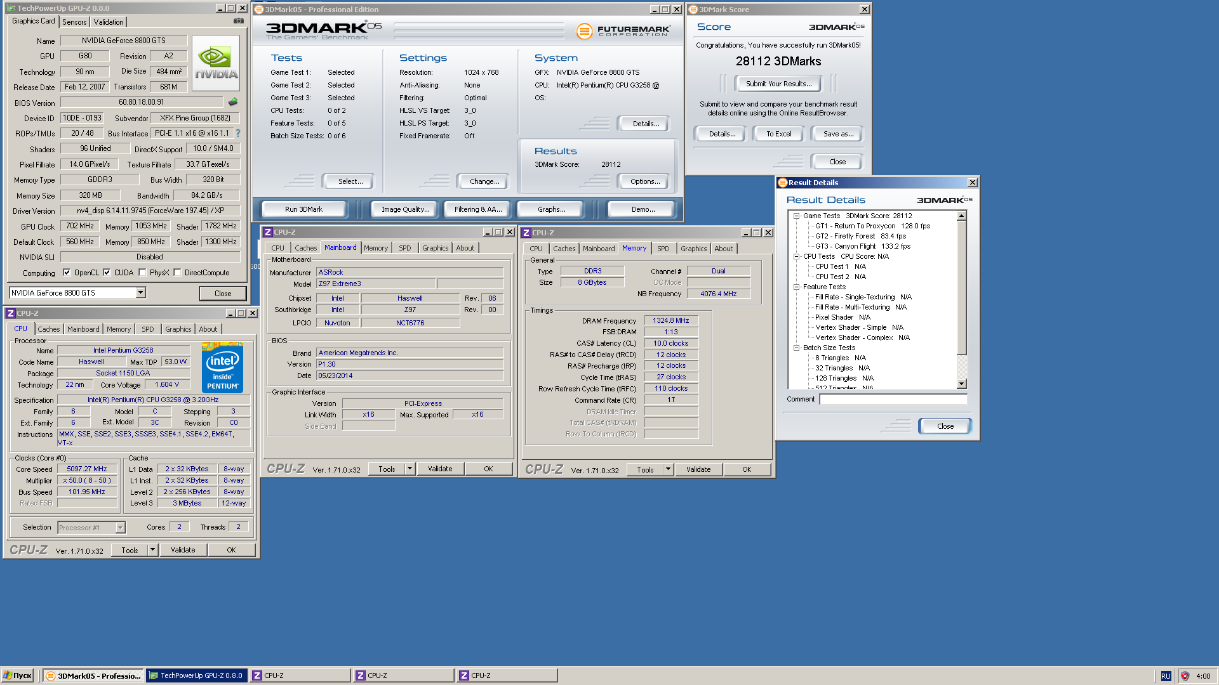Click the Result Details vertical scrollbar thumb
Image resolution: width=1219 pixels, height=685 pixels.
point(961,289)
